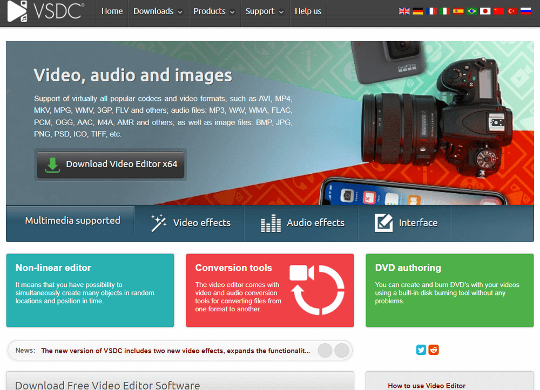Choose the Brazilian flag for Portuguese
The width and height of the screenshot is (540, 390).
point(472,11)
